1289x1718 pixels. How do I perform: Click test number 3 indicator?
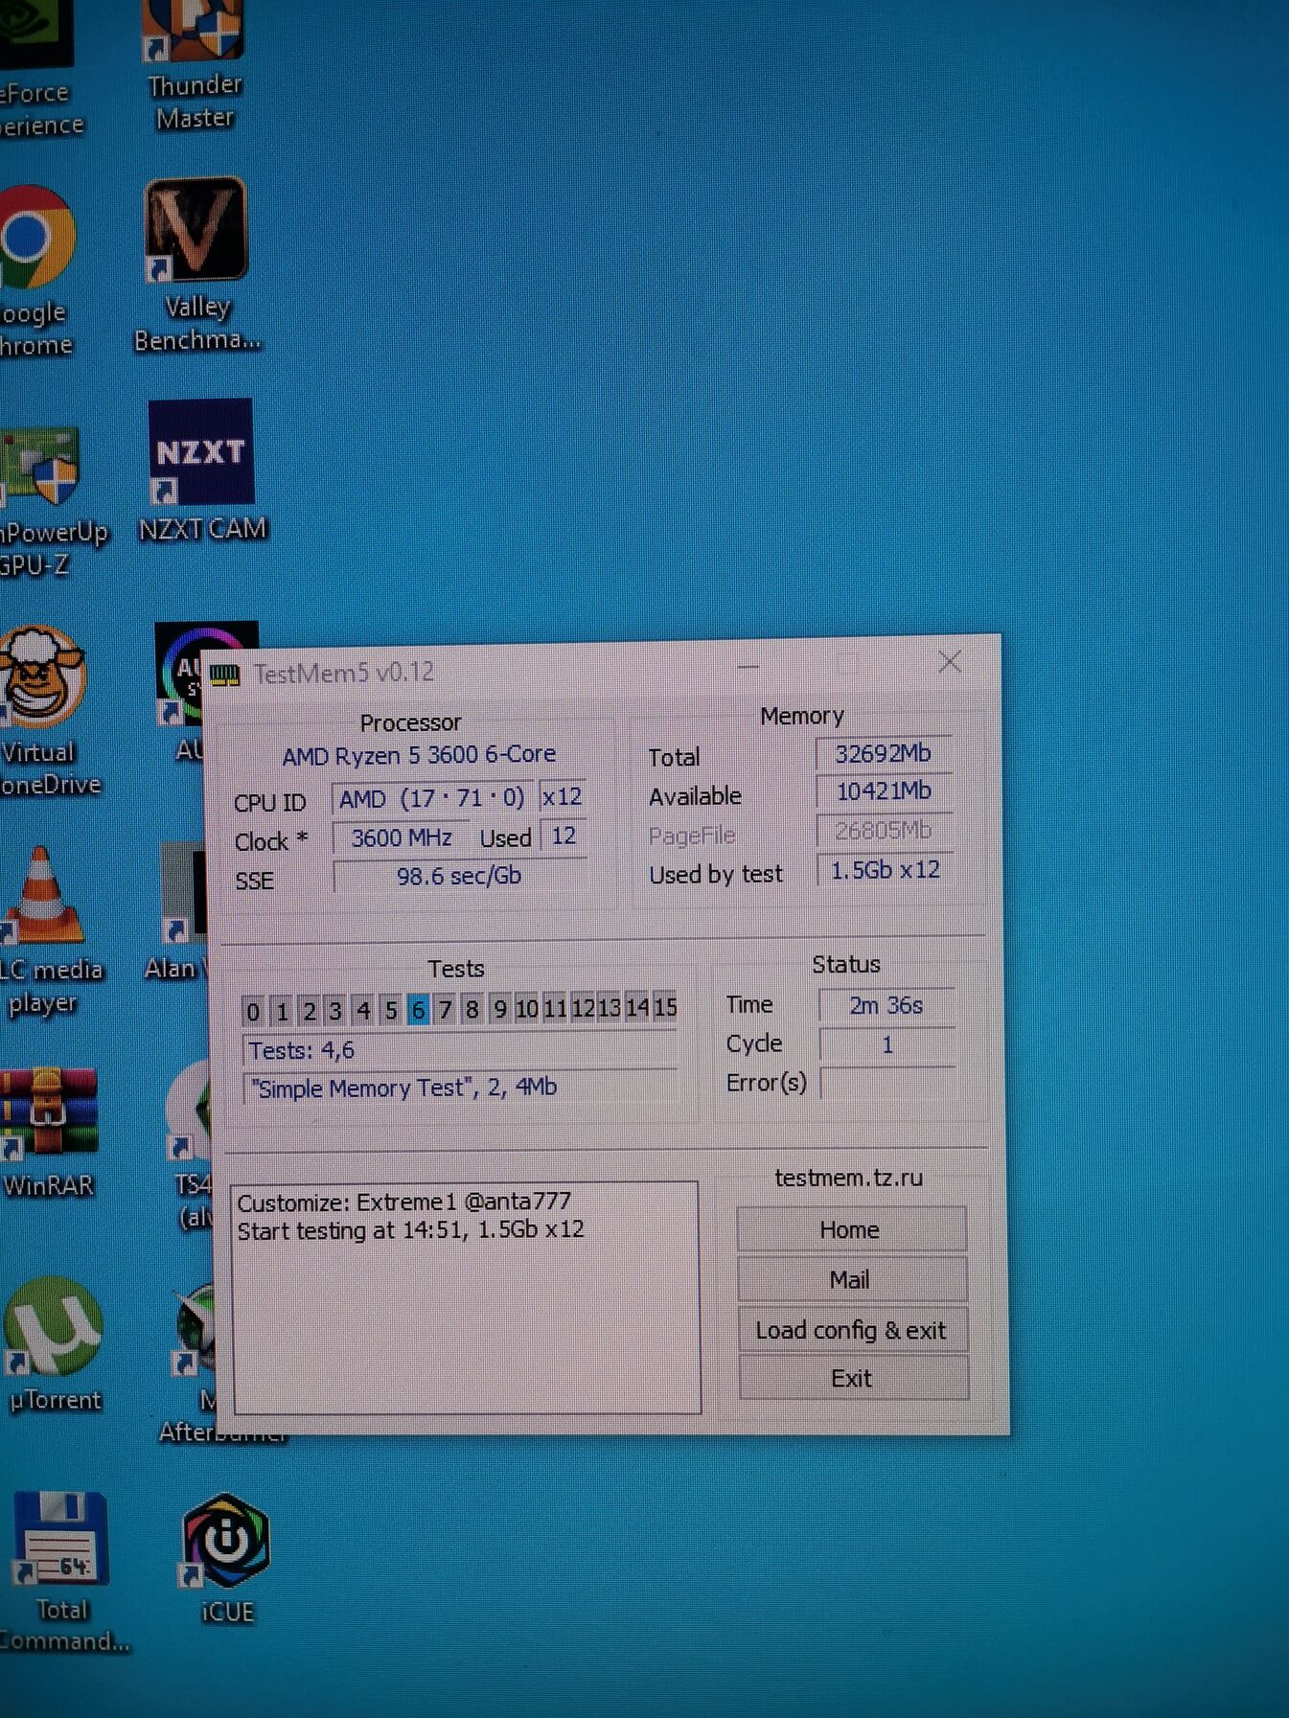[x=335, y=1010]
